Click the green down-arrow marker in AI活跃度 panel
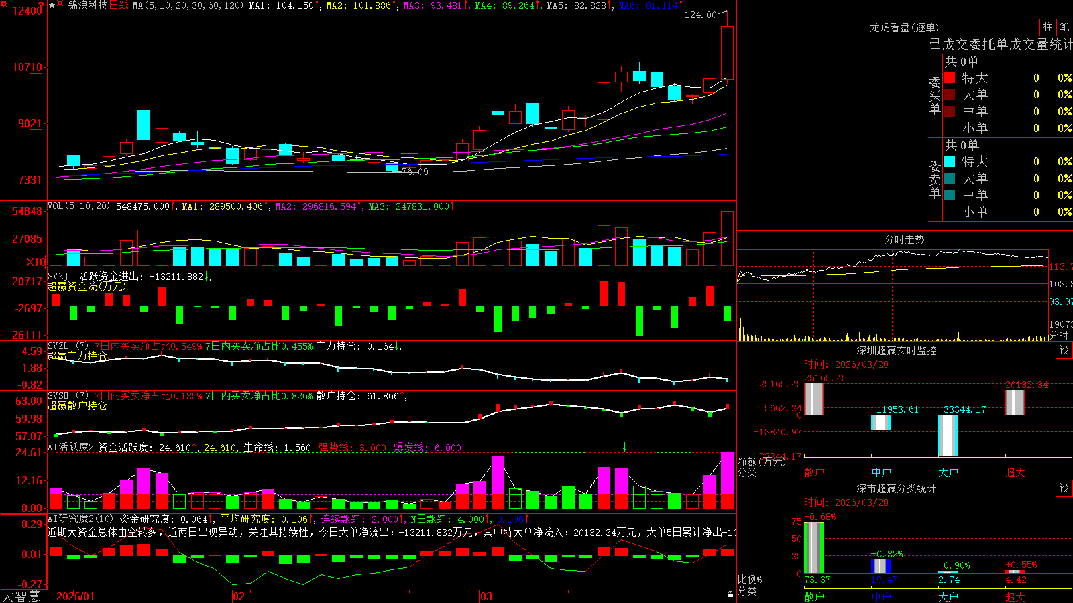The width and height of the screenshot is (1073, 603). click(x=624, y=447)
